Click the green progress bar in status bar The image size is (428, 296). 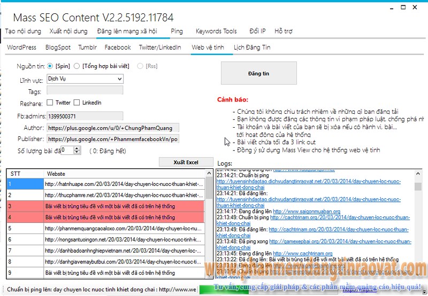(224, 290)
